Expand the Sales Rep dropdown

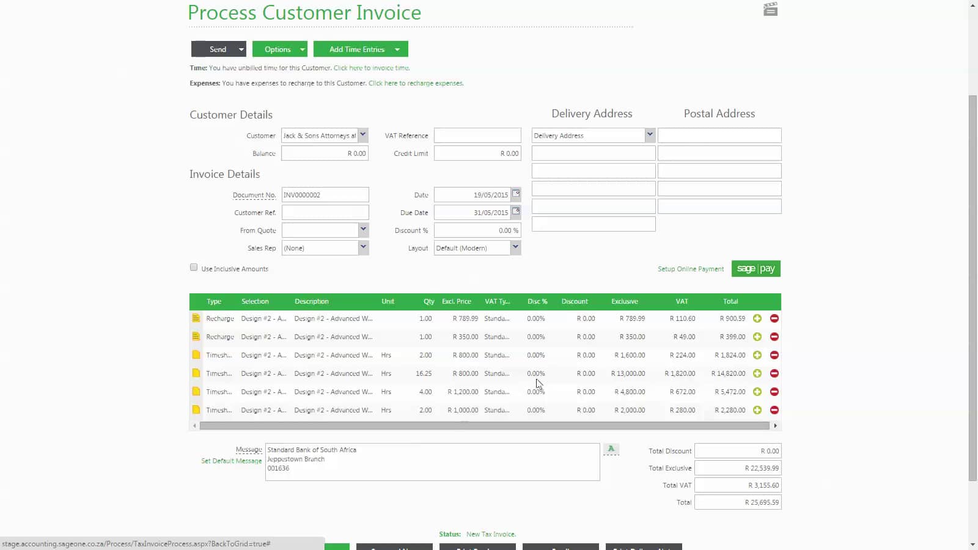363,248
